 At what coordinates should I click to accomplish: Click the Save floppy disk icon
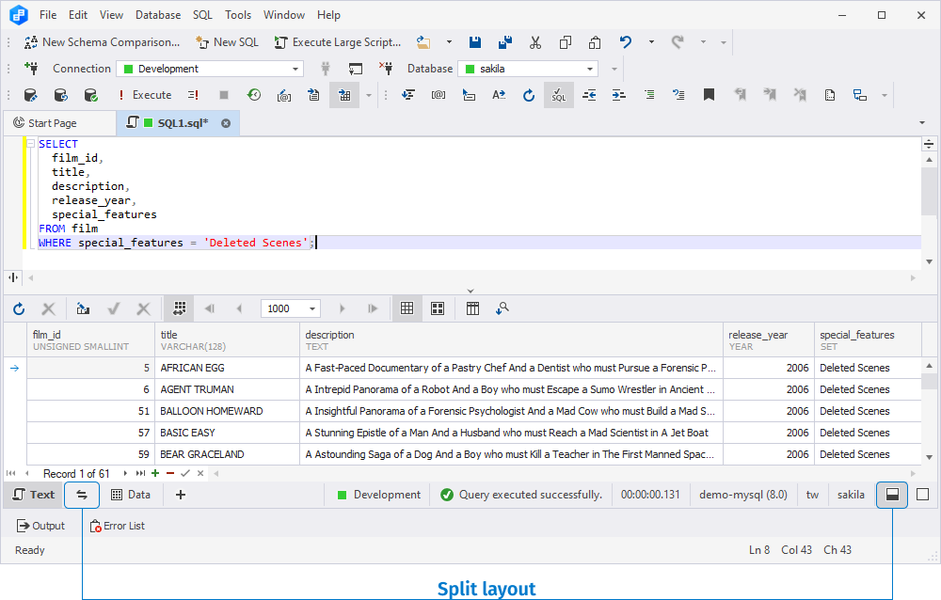[474, 42]
